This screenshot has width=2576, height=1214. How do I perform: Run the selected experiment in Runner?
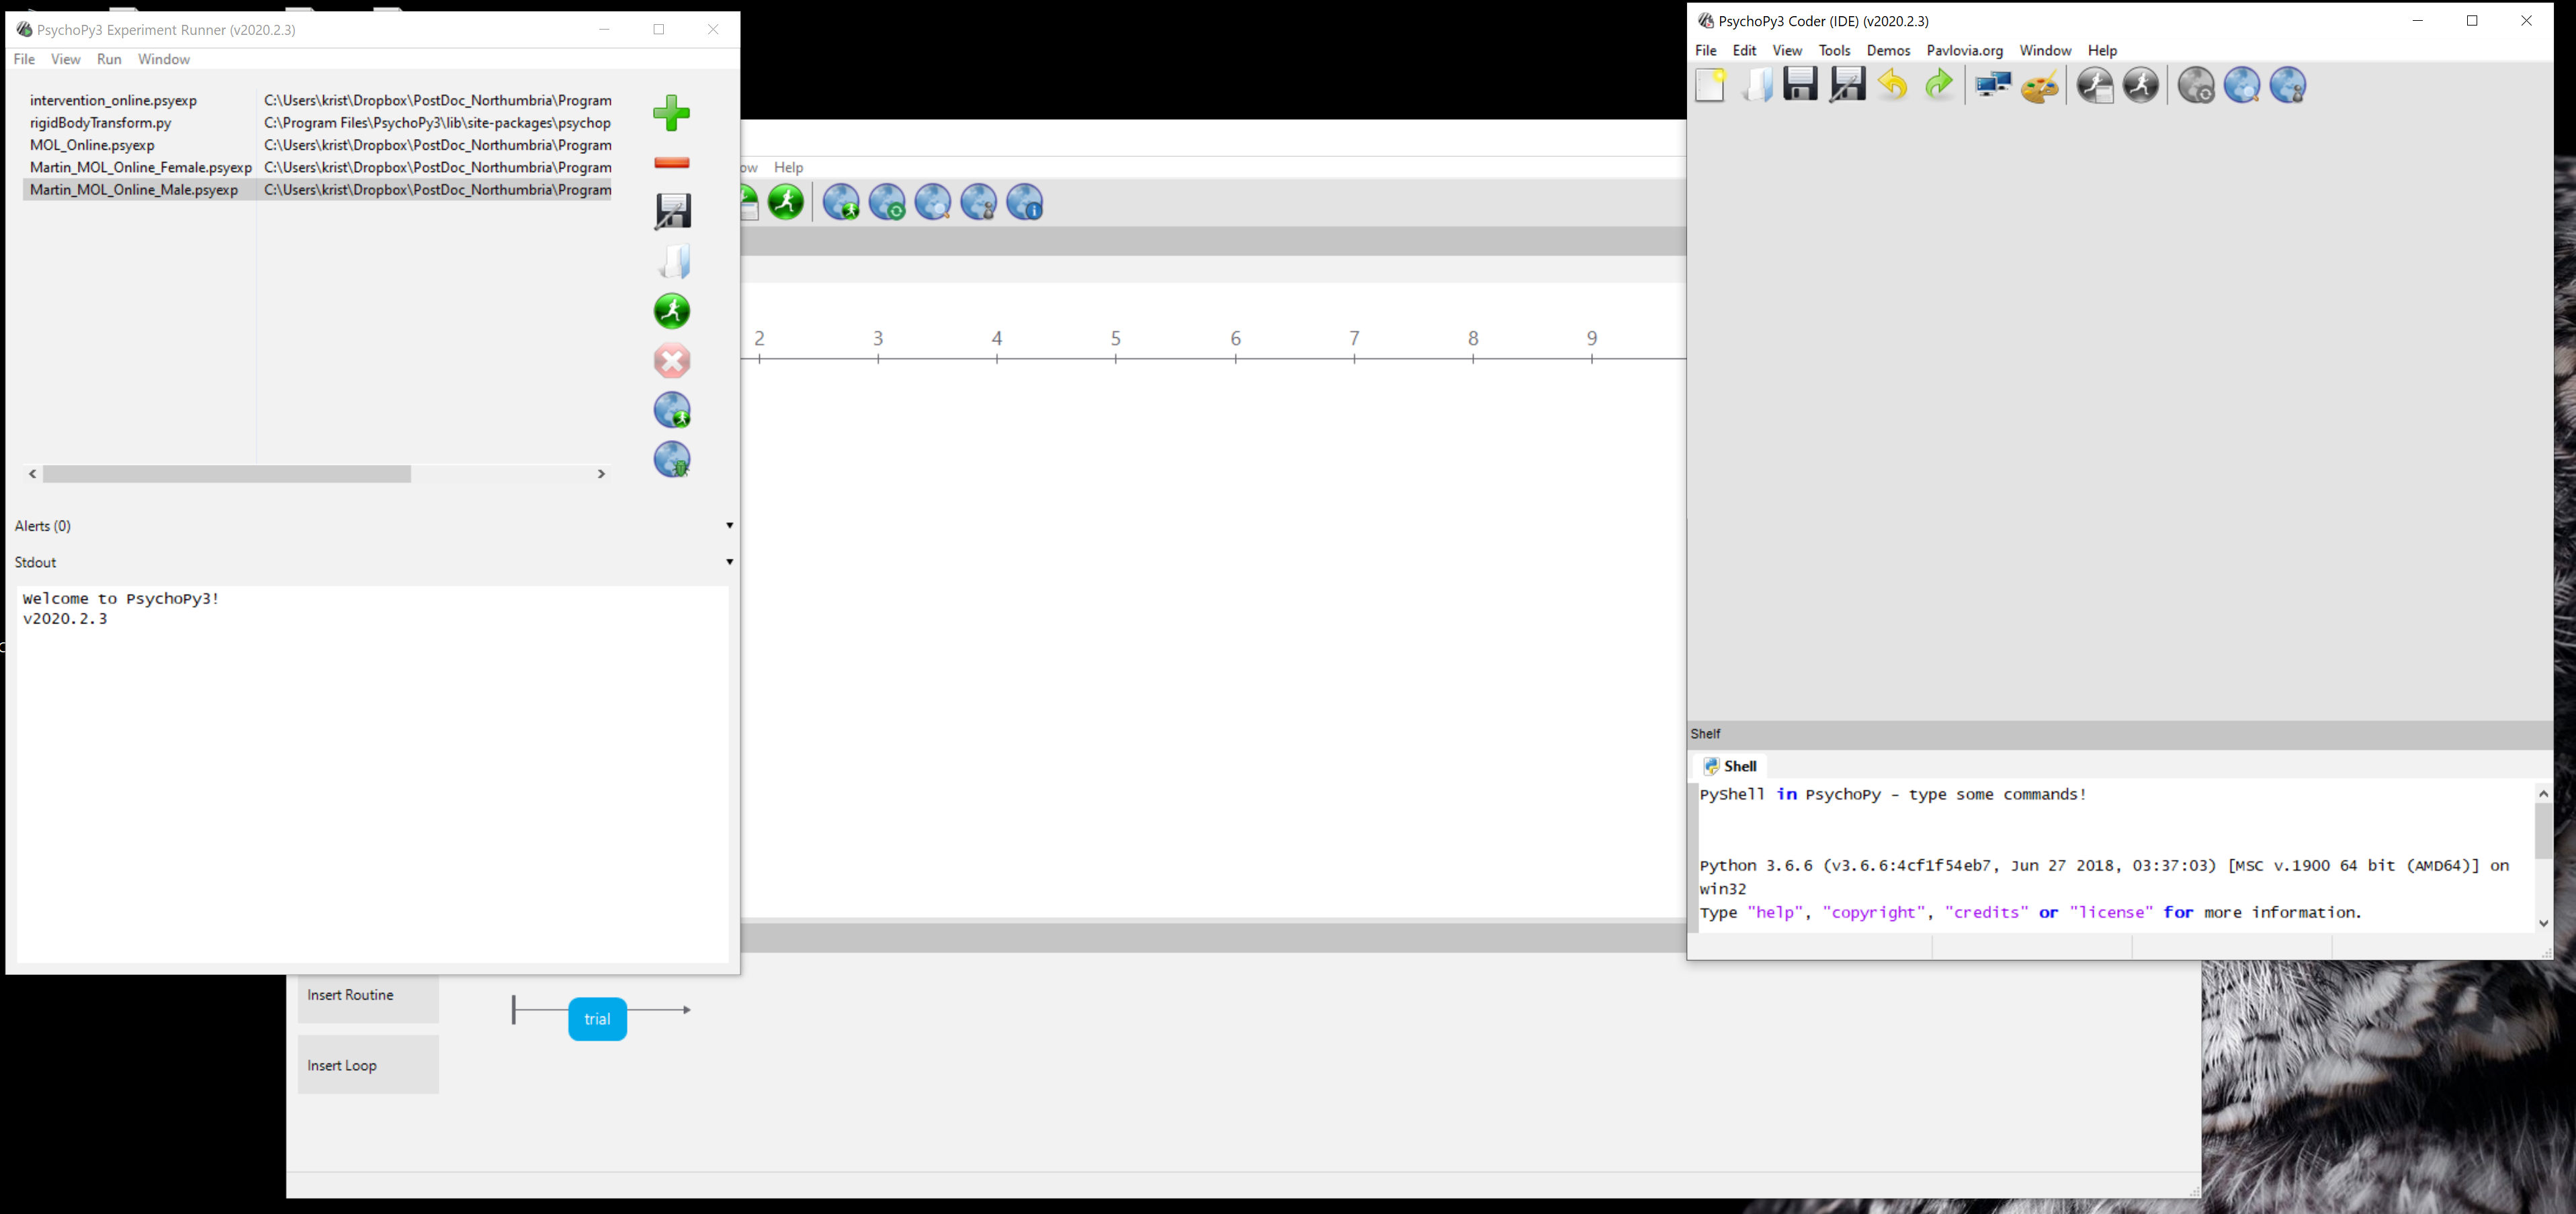[671, 311]
